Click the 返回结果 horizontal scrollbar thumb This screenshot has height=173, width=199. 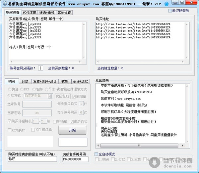point(139,146)
